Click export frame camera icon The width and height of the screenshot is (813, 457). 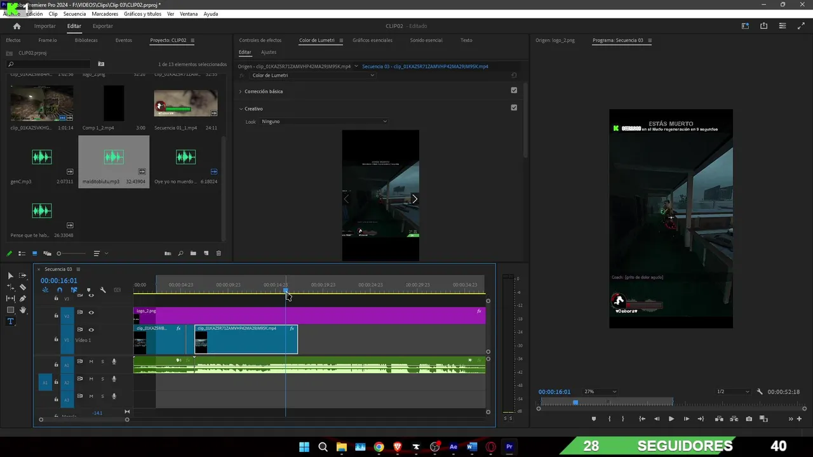pyautogui.click(x=749, y=419)
